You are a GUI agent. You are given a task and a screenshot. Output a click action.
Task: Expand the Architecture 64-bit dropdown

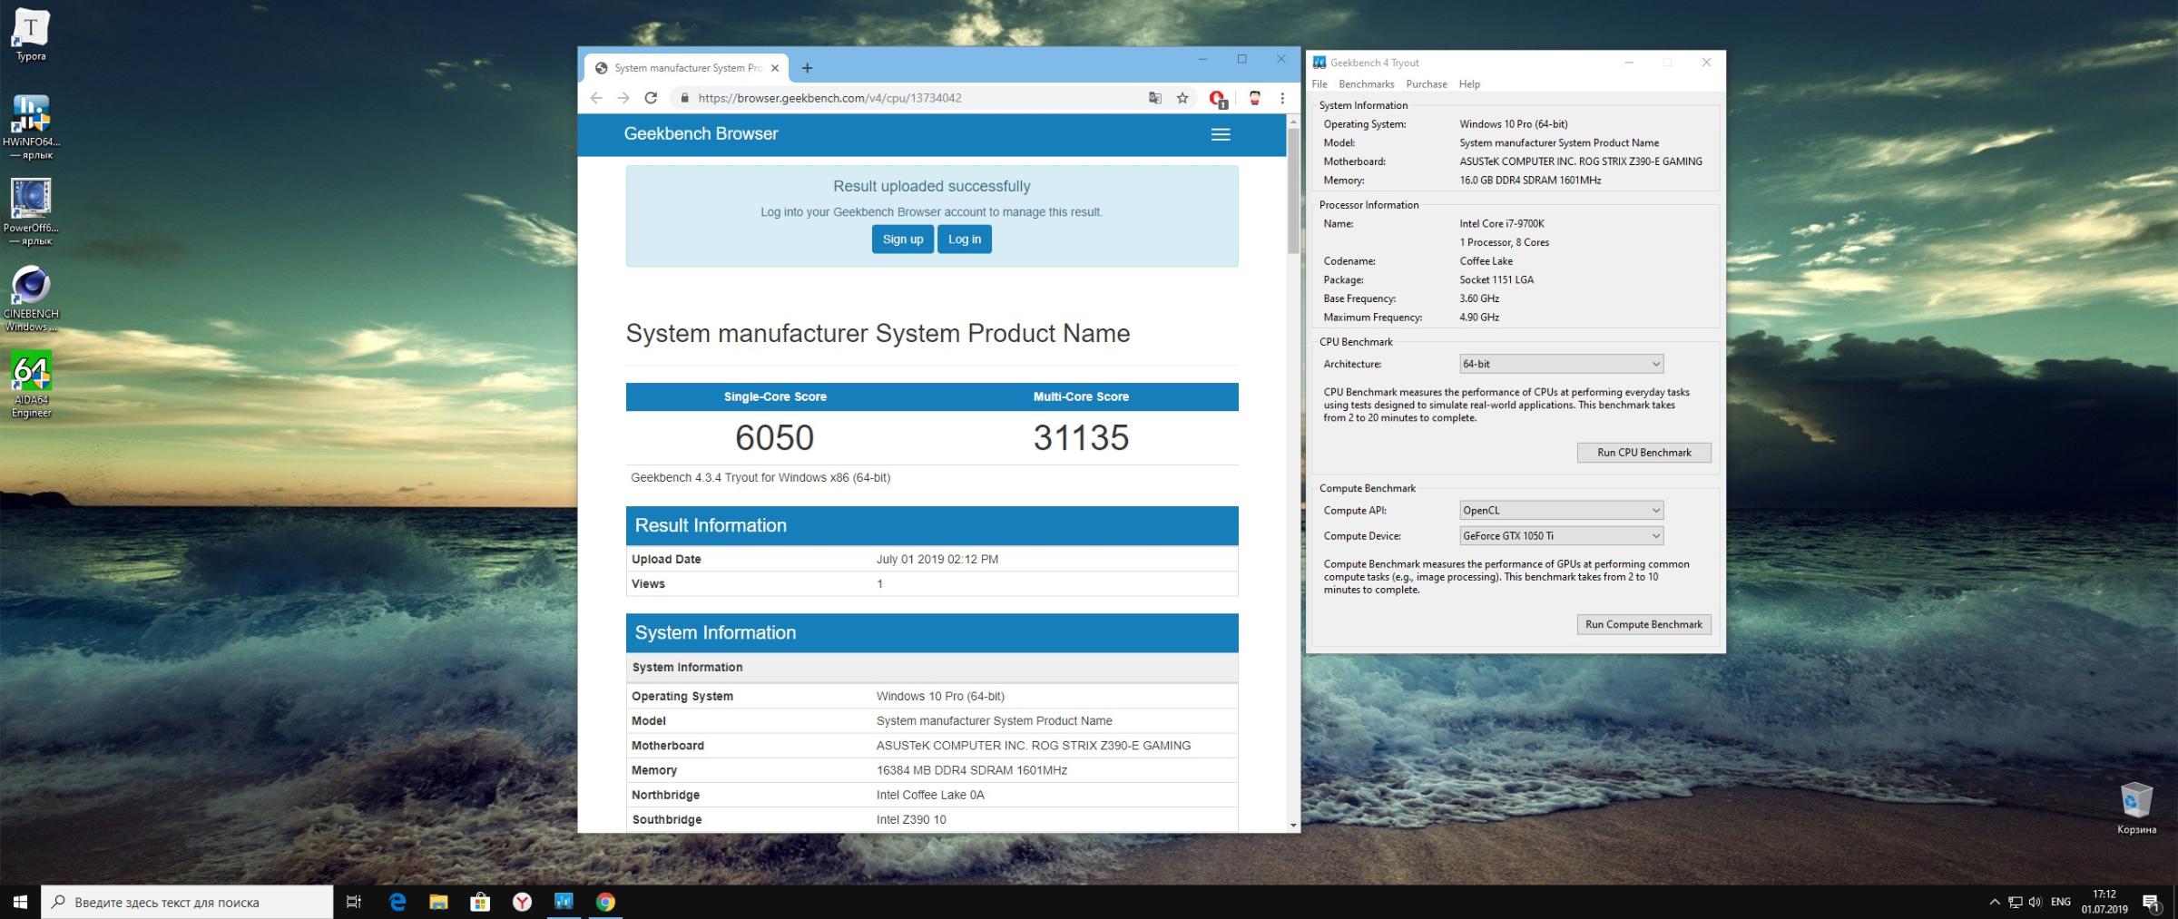1560,364
